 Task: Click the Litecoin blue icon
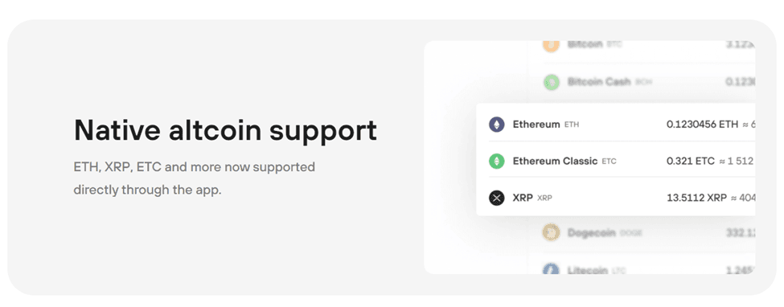coord(551,269)
